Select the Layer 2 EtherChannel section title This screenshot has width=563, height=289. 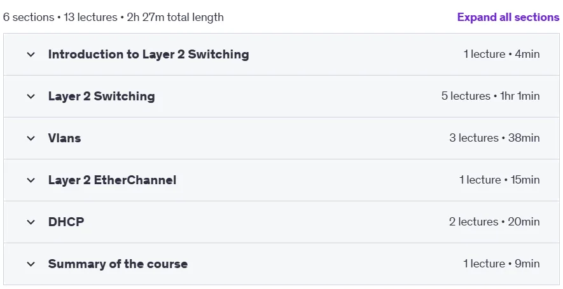(112, 180)
